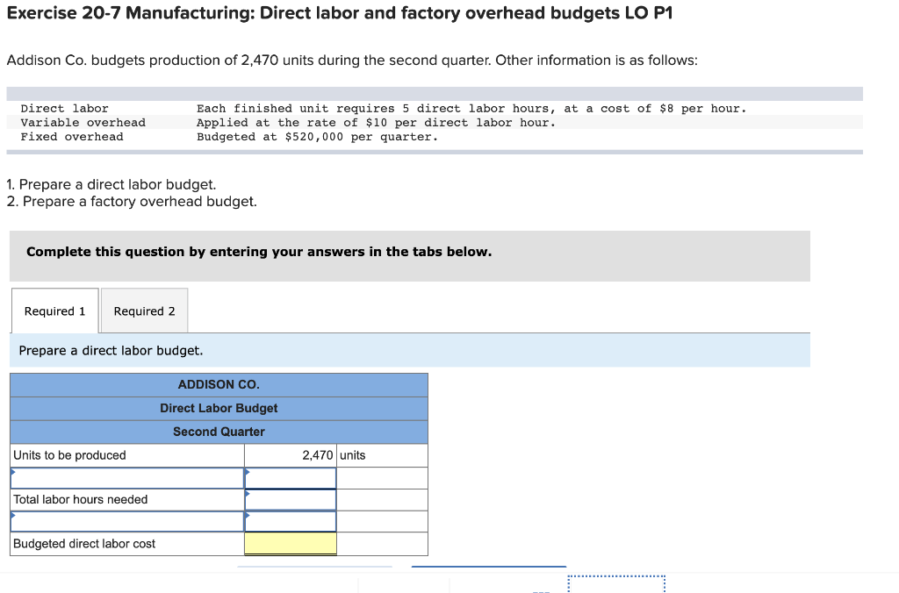The width and height of the screenshot is (899, 593).
Task: Click the Direct Labor Budget header row
Action: tap(219, 409)
